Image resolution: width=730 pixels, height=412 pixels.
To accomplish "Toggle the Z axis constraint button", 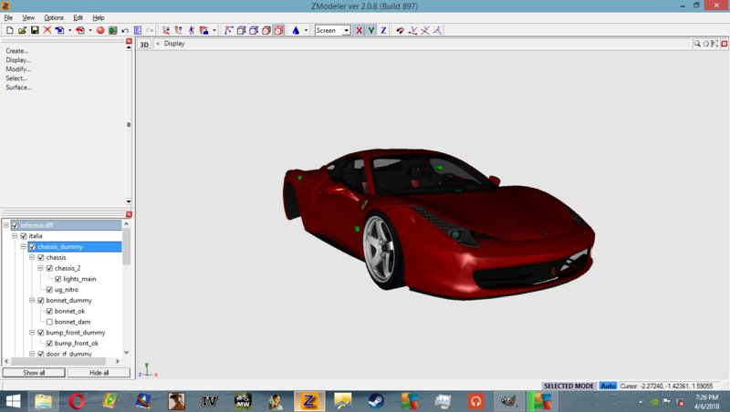I will tap(383, 30).
